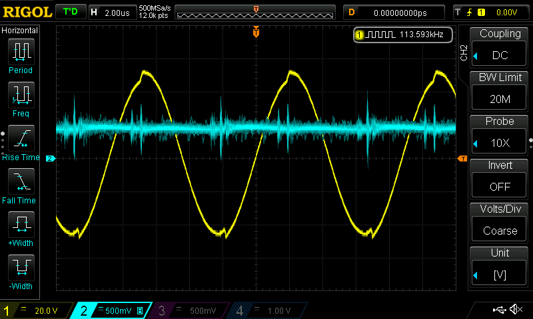The image size is (533, 319).
Task: Click the channel 2 ground level marker
Action: point(51,158)
